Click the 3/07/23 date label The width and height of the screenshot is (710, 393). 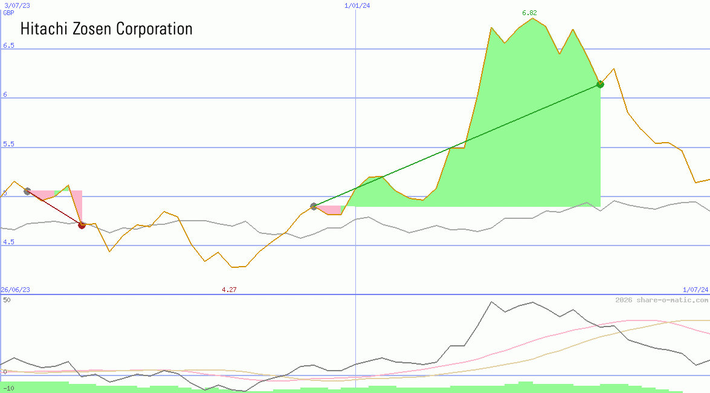point(17,5)
